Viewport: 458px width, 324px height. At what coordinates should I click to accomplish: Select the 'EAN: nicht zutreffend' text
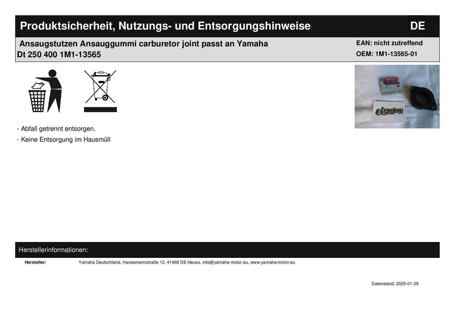(389, 43)
